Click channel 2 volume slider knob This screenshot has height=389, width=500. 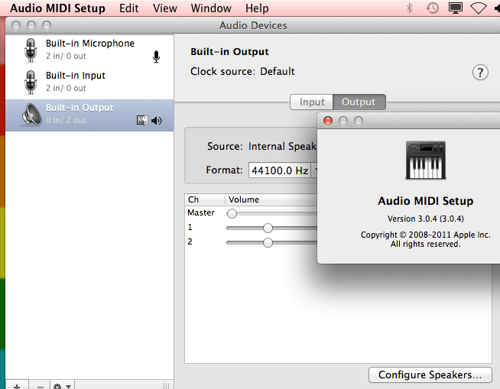[268, 242]
